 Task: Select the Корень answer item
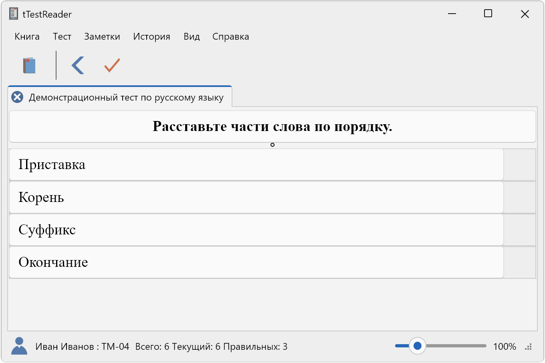click(x=256, y=198)
